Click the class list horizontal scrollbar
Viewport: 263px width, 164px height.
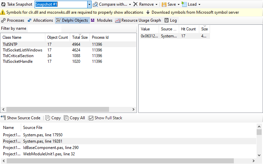pyautogui.click(x=57, y=109)
